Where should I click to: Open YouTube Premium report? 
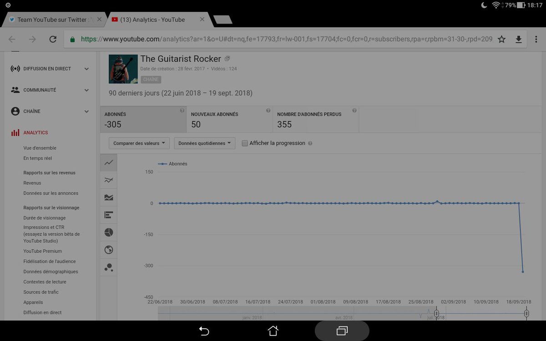43,251
